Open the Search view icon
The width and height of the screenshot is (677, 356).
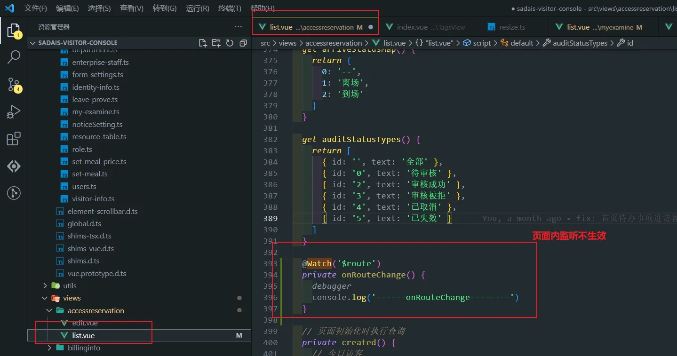(13, 57)
